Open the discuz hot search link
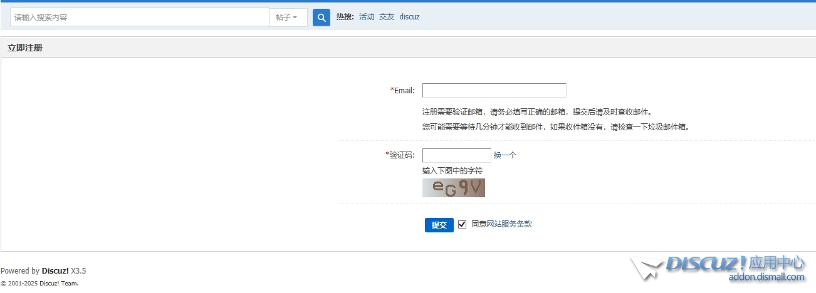Image resolution: width=816 pixels, height=293 pixels. click(x=409, y=17)
